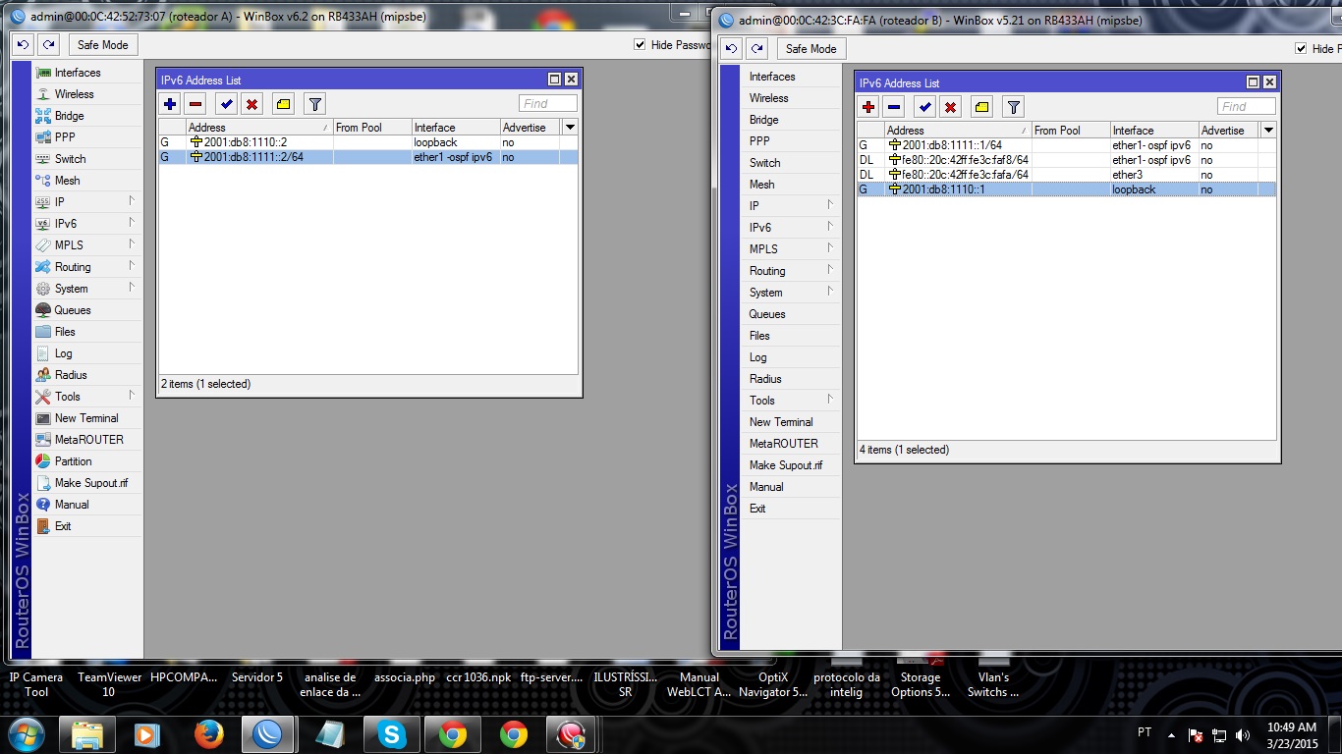Sort by Interface column in roteador B list
Screen dimensions: 1342x754
click(1154, 131)
